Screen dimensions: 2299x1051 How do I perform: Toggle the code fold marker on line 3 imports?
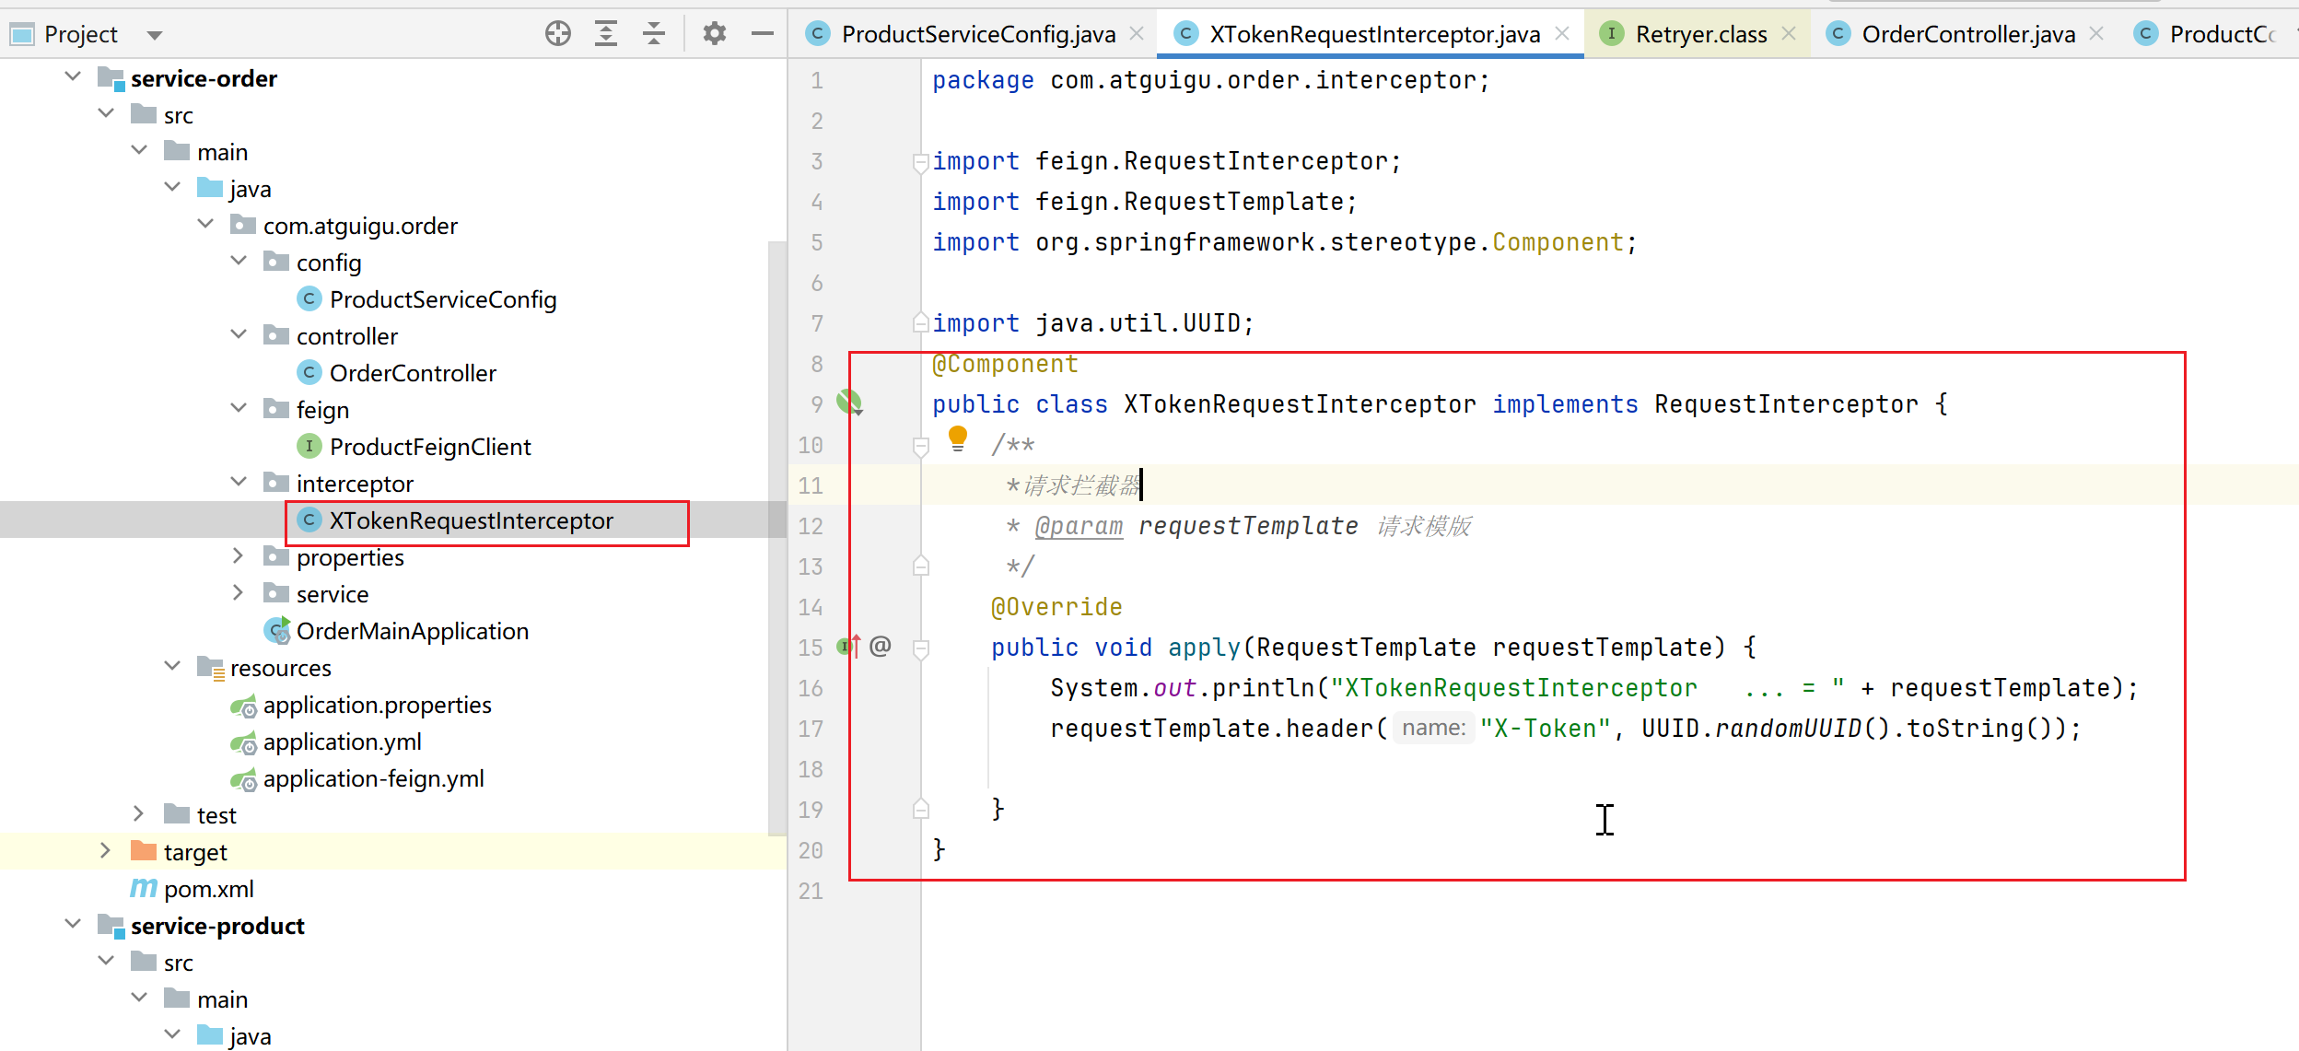pos(919,163)
